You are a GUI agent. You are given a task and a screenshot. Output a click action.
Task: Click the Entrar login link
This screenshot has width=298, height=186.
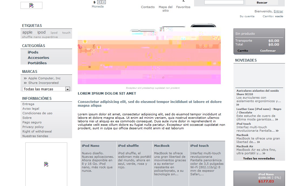278,11
